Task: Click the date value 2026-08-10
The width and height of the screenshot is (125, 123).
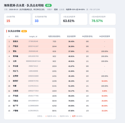Action: (13, 10)
